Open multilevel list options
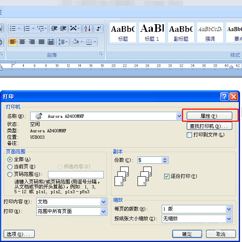The height and width of the screenshot is (242, 242). [x=42, y=29]
